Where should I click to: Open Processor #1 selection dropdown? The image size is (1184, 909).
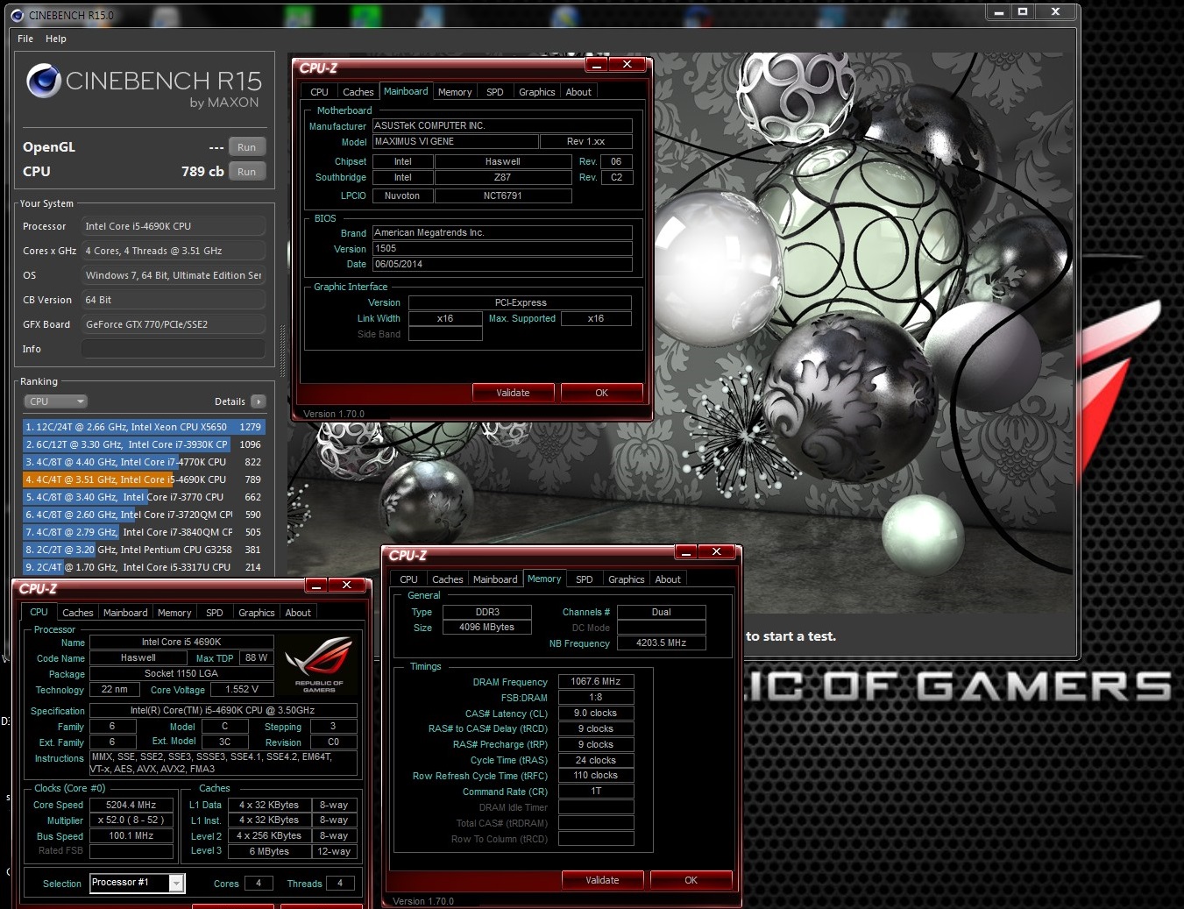coord(177,883)
